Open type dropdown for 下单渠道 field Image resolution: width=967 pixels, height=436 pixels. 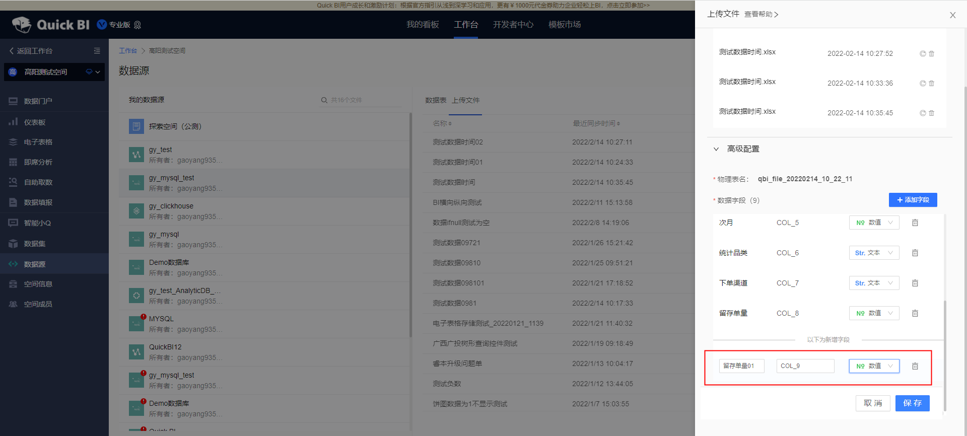pos(874,283)
